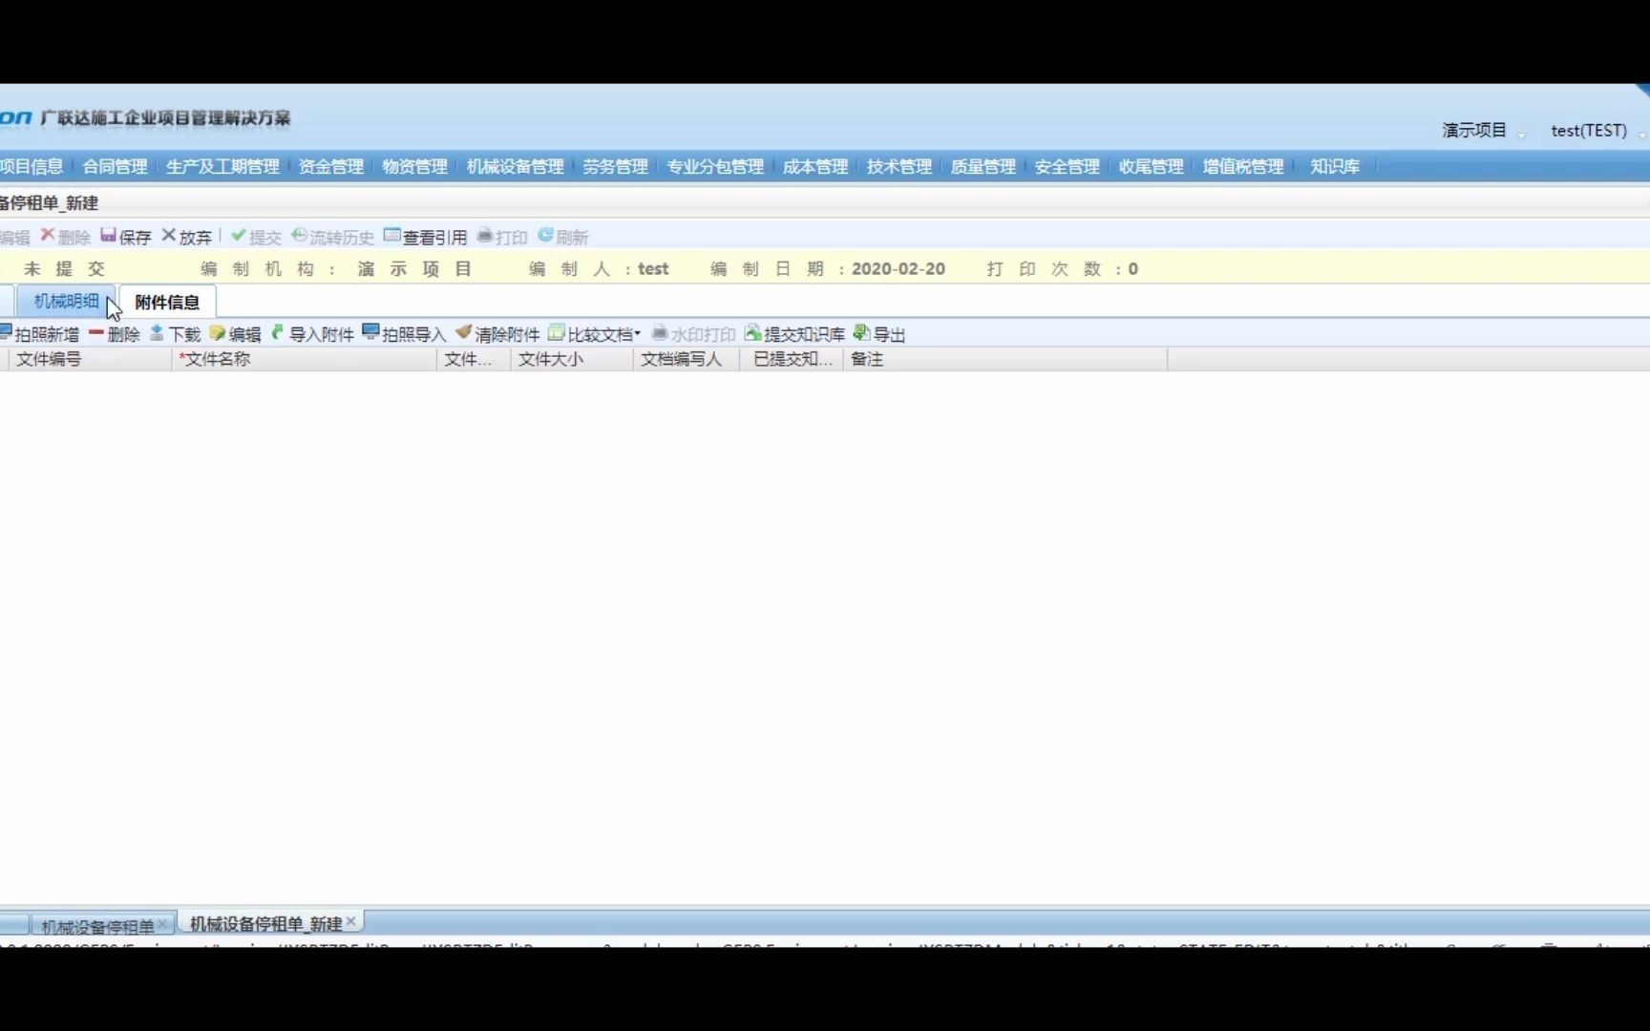Click 已提交知... column header
The height and width of the screenshot is (1031, 1650).
(x=792, y=359)
